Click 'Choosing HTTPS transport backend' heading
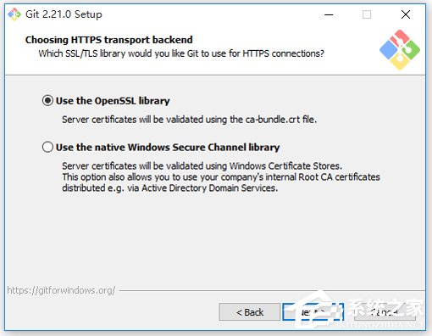 point(109,40)
